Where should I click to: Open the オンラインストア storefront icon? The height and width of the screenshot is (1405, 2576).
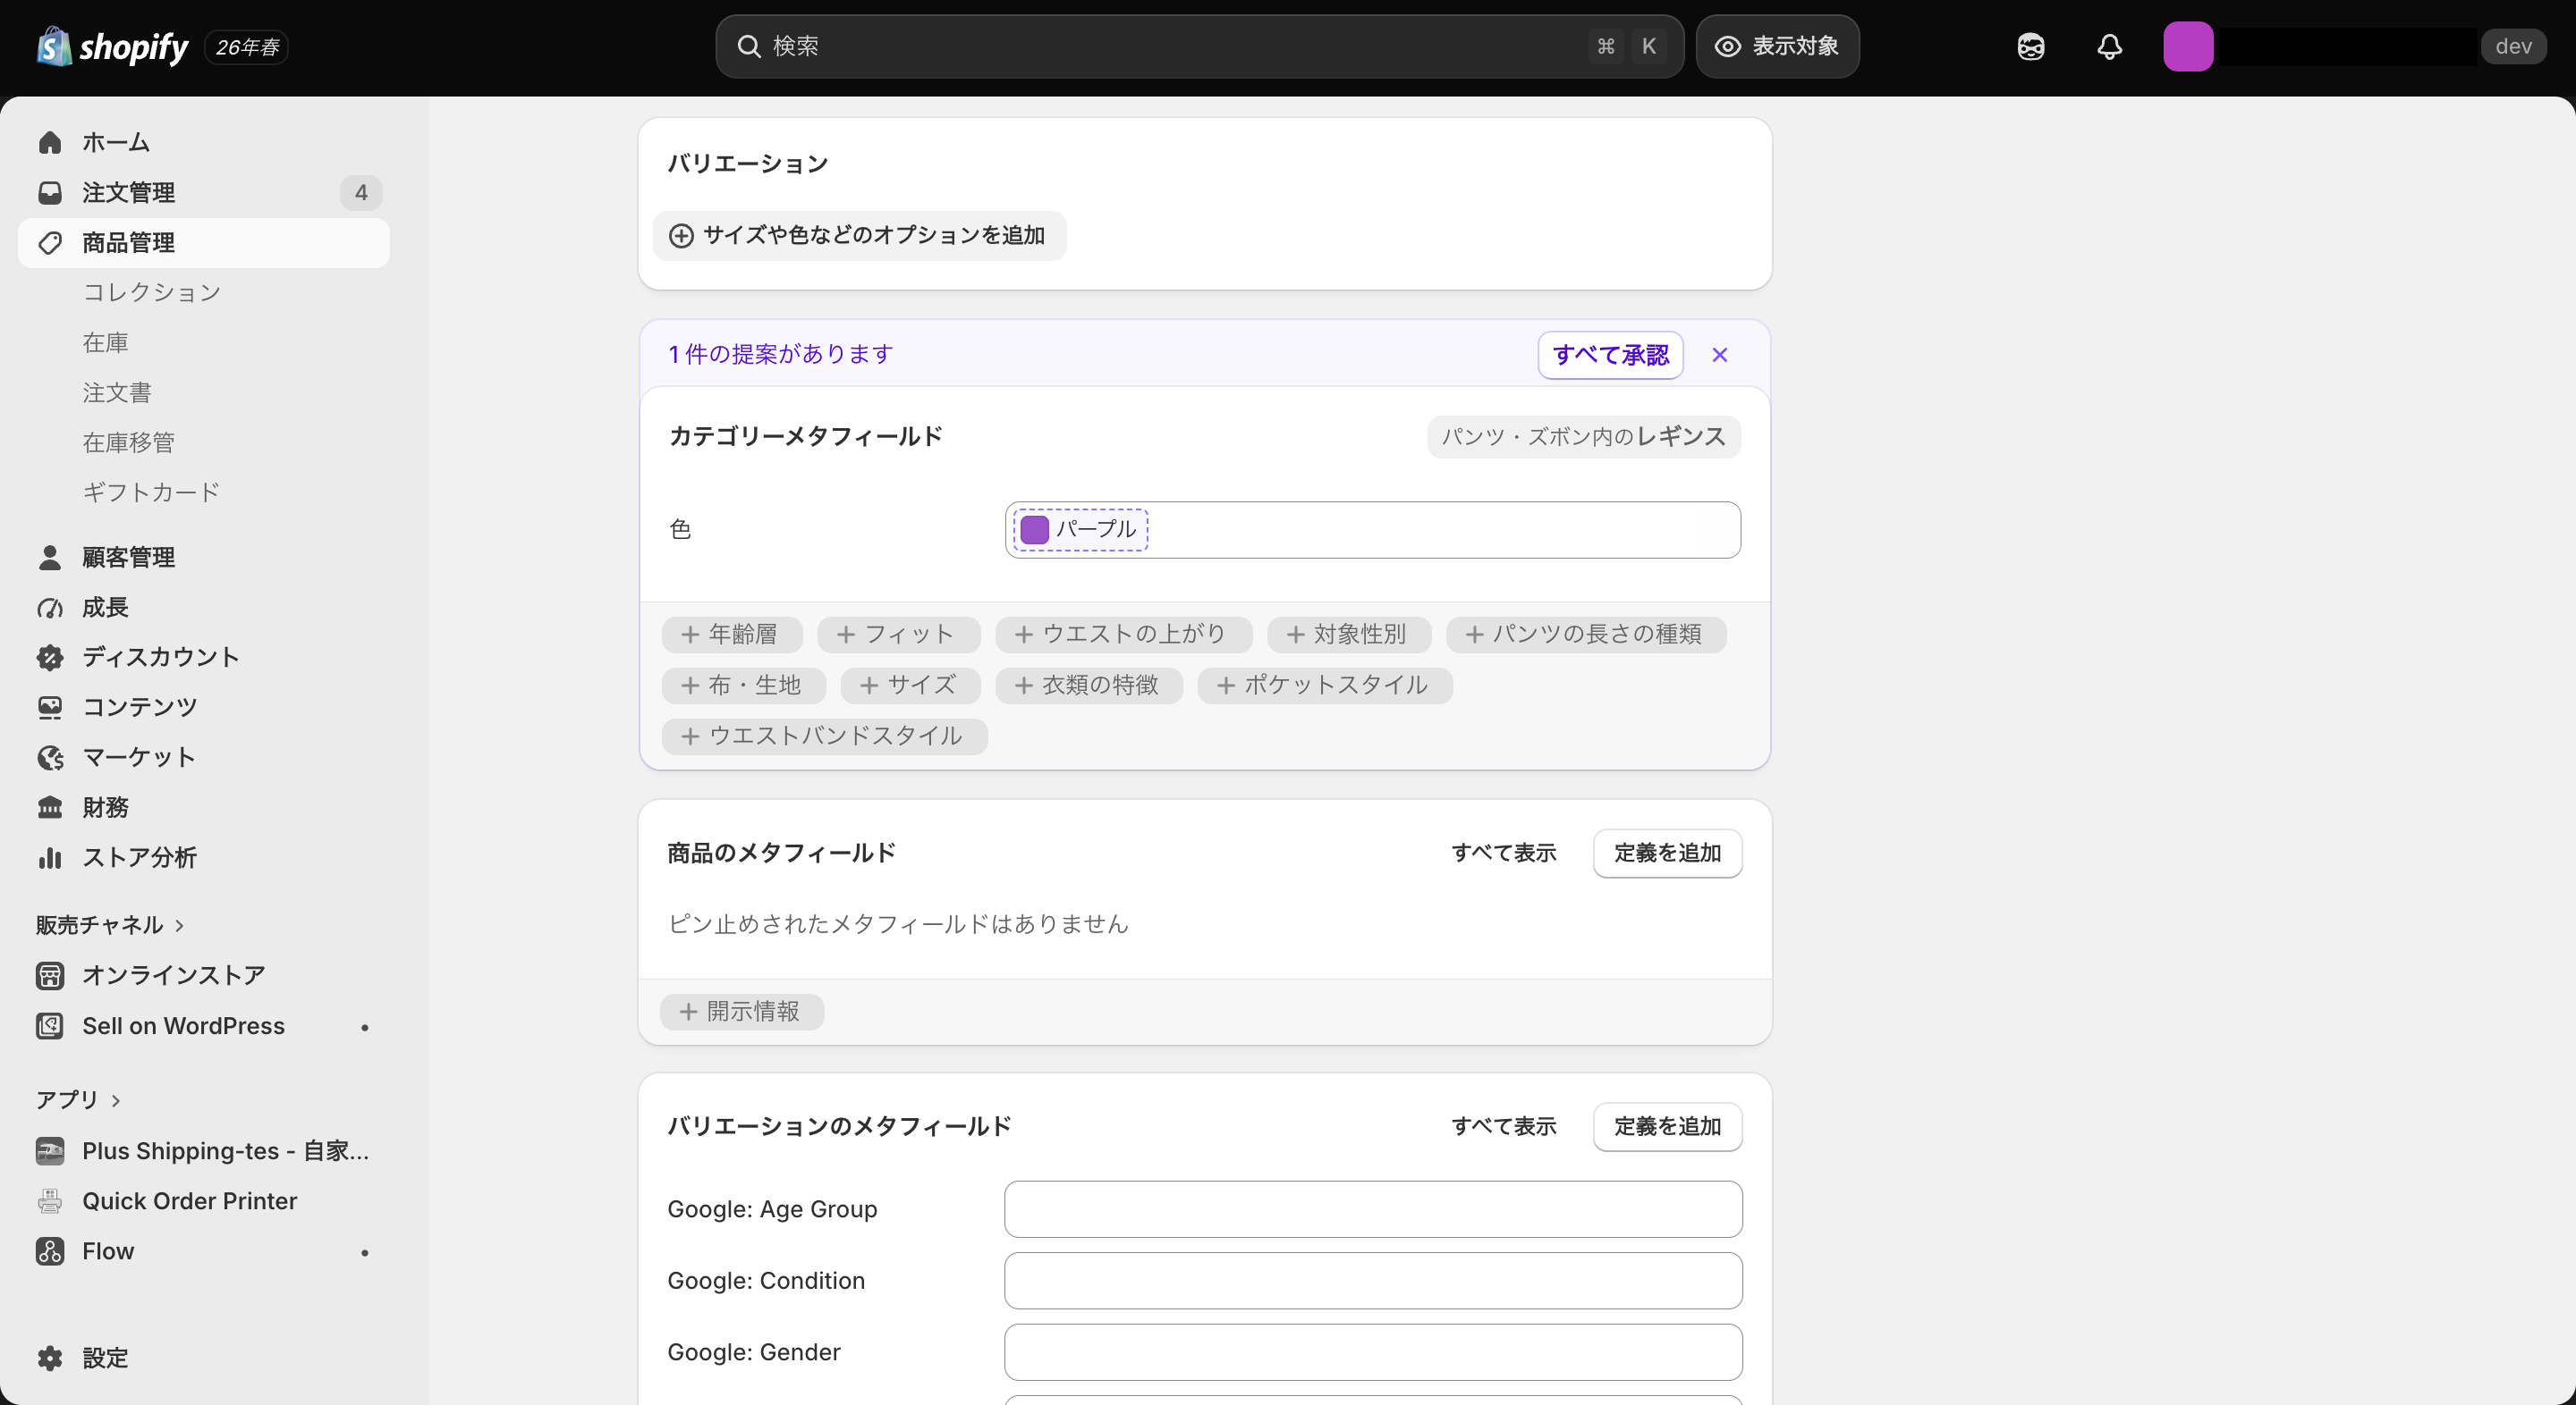(50, 975)
